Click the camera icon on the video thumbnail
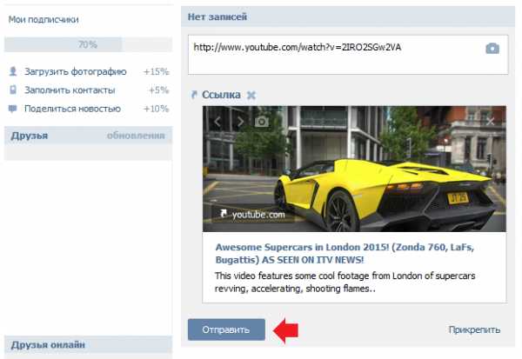 pos(262,122)
